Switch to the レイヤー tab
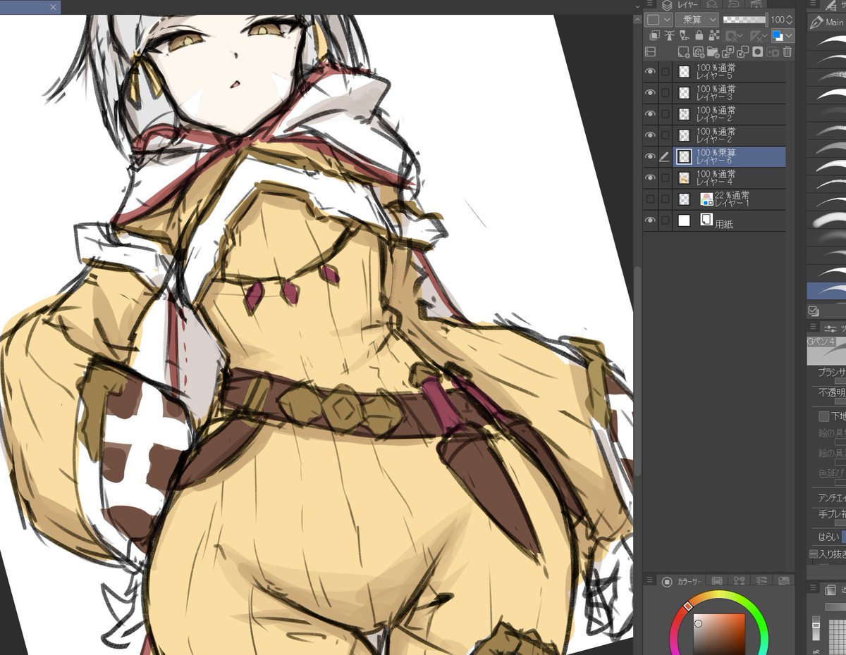The width and height of the screenshot is (846, 655). [x=682, y=5]
